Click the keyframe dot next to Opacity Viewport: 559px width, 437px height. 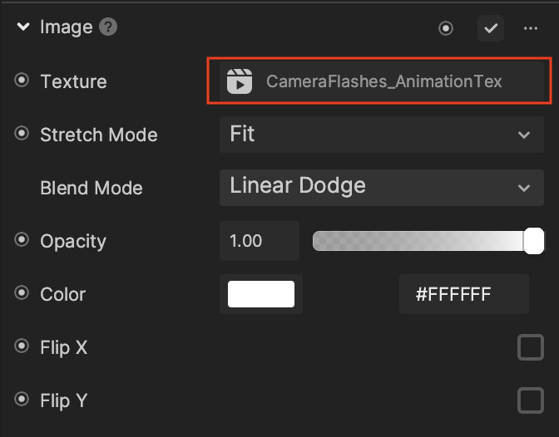click(x=22, y=239)
